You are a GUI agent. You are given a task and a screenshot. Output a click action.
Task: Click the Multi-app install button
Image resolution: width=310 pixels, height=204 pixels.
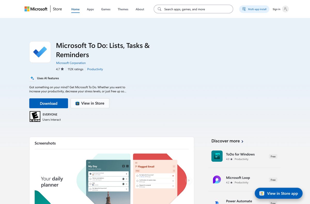pos(254,9)
